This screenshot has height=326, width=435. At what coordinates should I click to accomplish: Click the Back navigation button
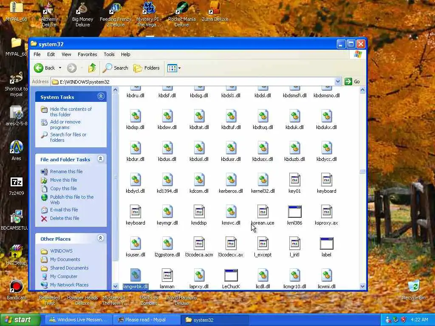click(44, 68)
